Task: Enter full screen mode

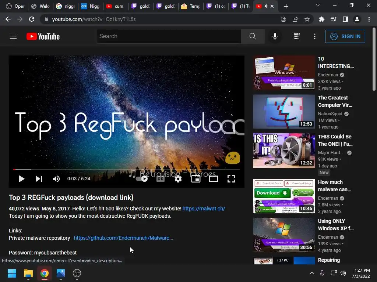Action: (231, 179)
